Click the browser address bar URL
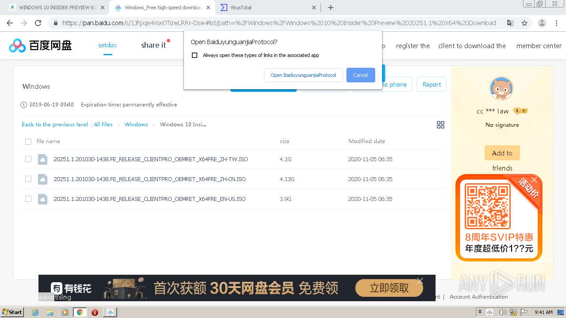Screen dimensions: 566x318 click(279, 23)
